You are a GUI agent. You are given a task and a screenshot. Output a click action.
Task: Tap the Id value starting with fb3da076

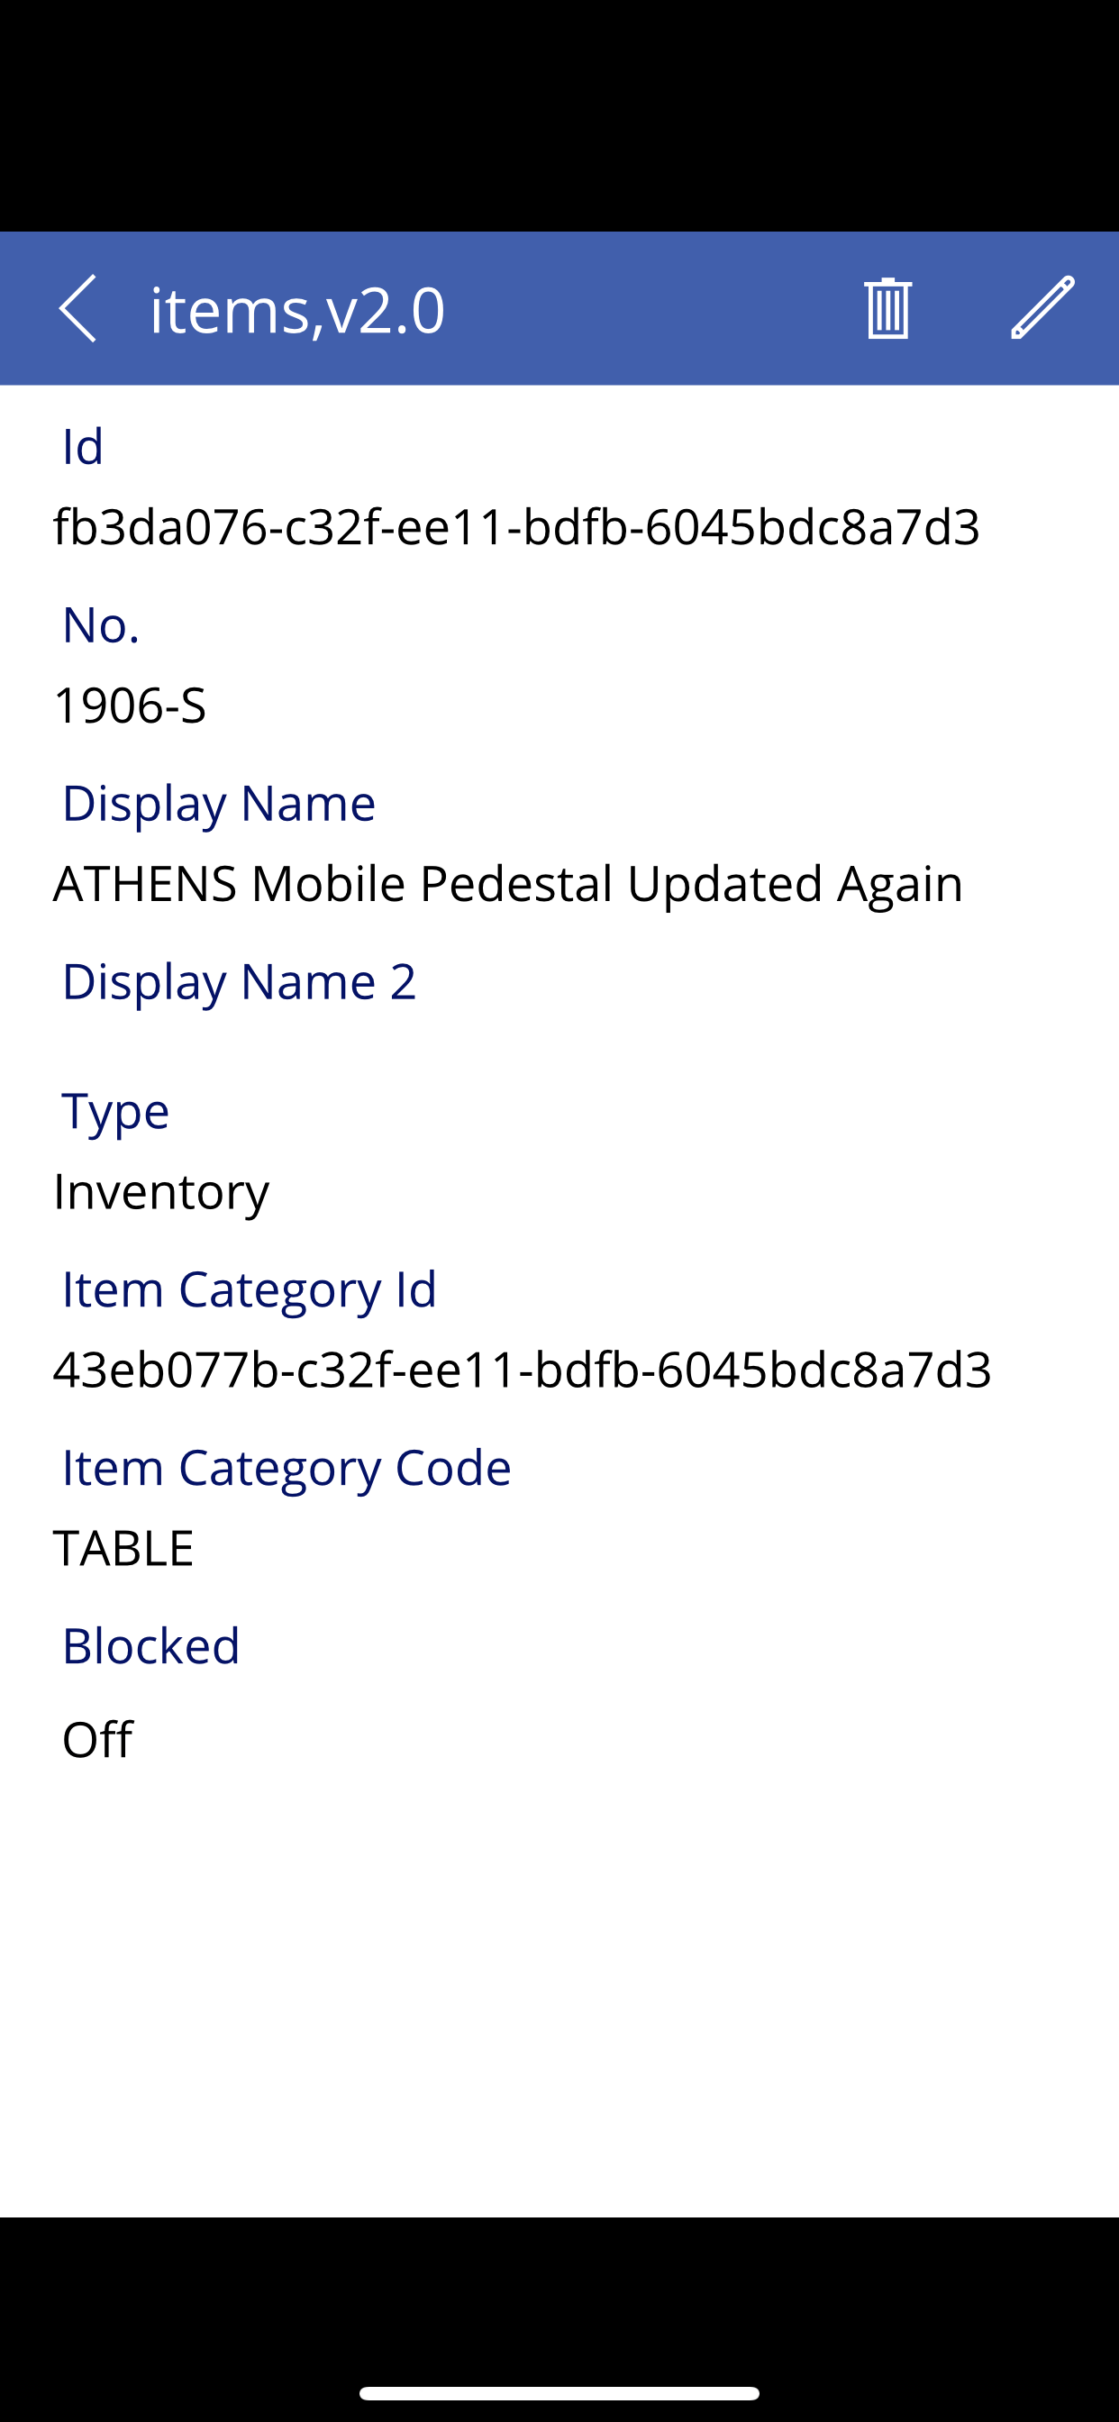(516, 526)
